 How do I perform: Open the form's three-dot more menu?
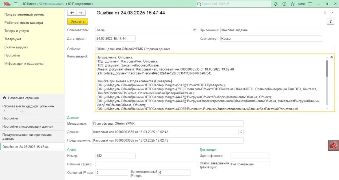pyautogui.click(x=325, y=13)
